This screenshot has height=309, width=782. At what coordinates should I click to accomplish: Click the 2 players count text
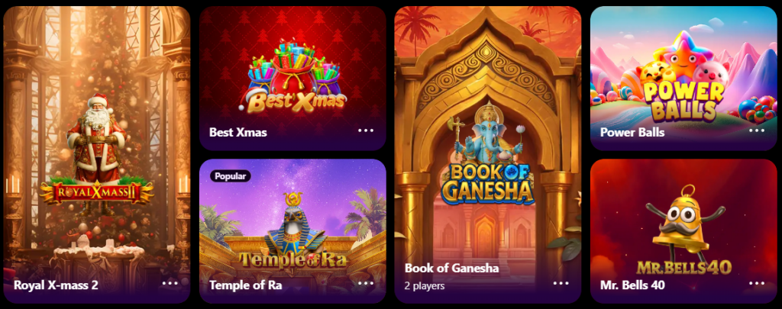point(425,286)
